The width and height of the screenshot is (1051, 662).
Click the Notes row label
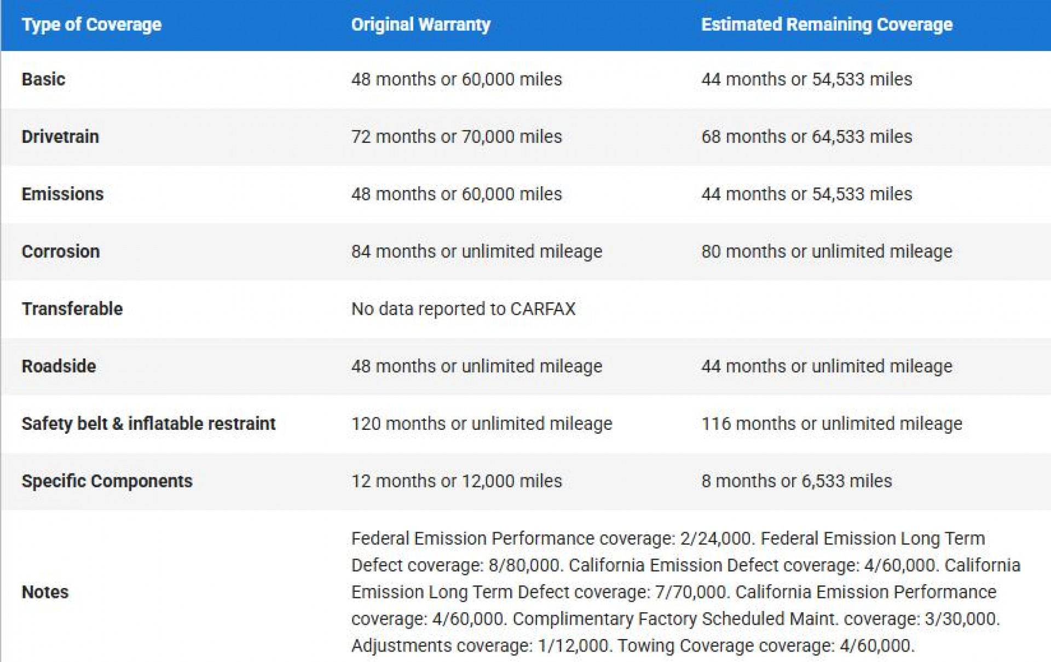pos(45,592)
